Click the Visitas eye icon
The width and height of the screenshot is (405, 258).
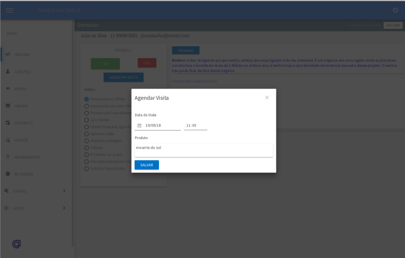(x=8, y=89)
